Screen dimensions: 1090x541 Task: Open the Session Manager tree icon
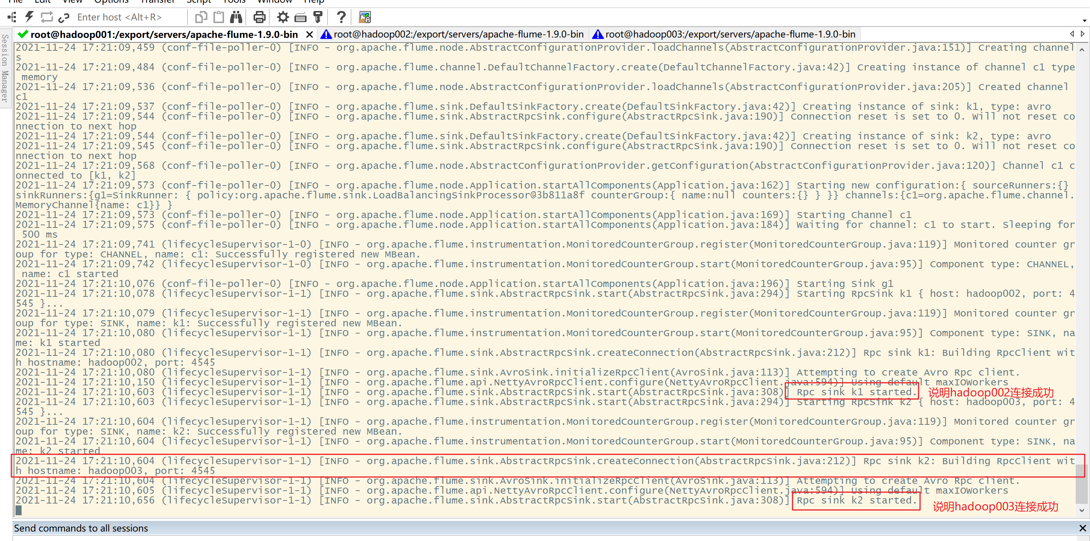coord(12,17)
